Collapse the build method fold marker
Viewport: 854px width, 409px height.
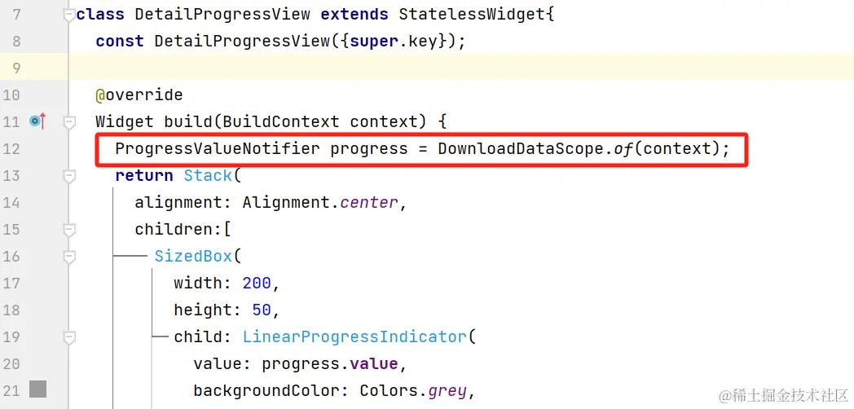(69, 121)
